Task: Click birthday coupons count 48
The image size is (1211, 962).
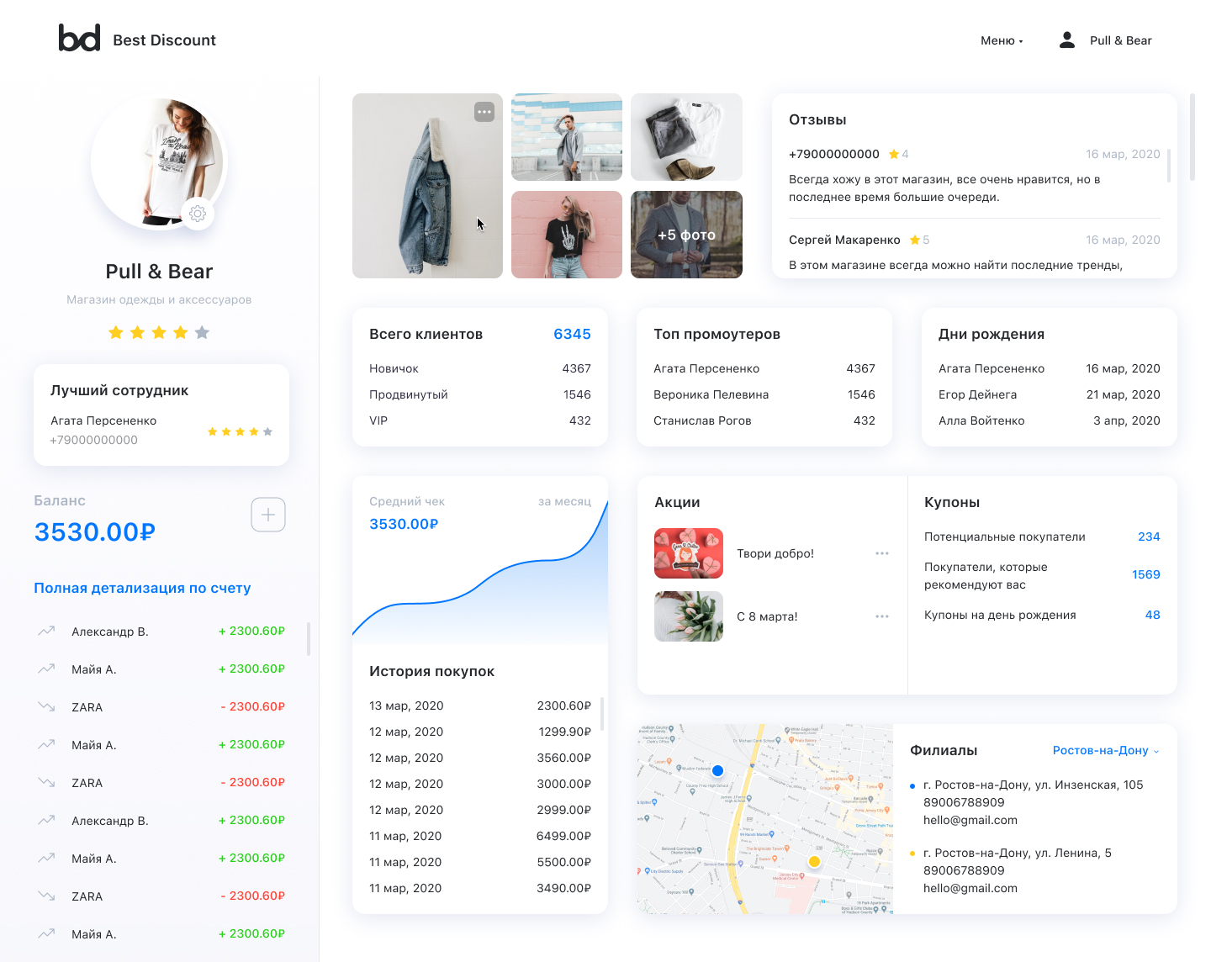Action: (x=1152, y=615)
